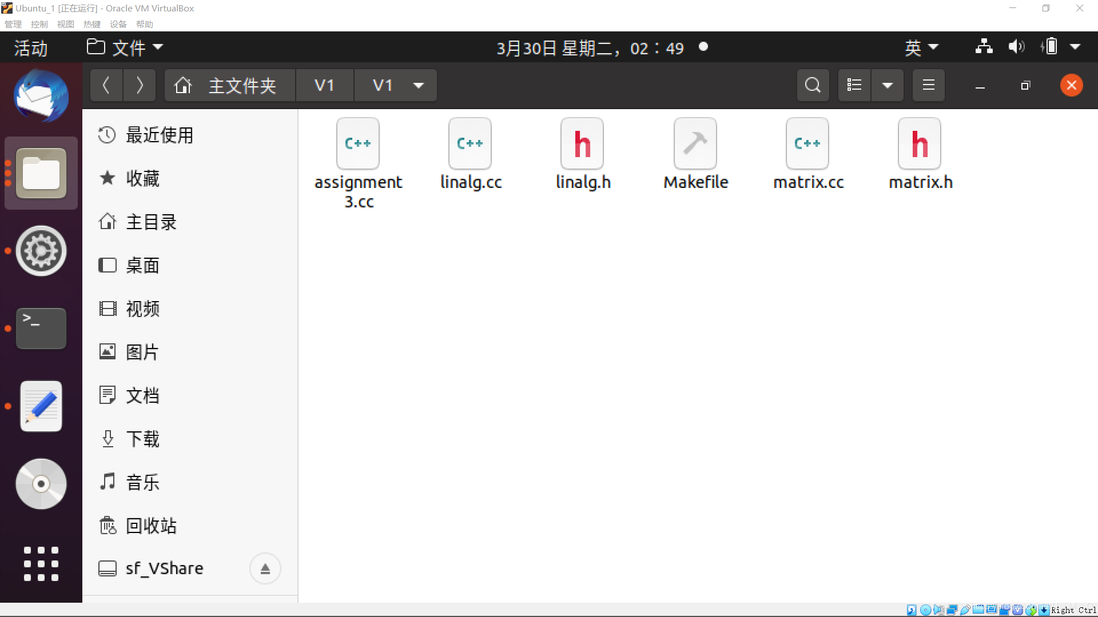
Task: Open VirtualBox 设备 menu
Action: coord(118,24)
